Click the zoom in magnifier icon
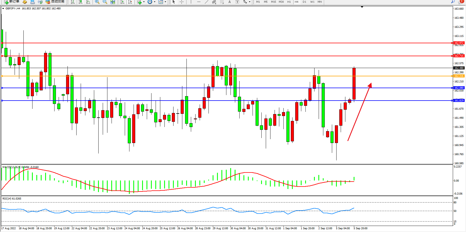 tap(97, 2)
